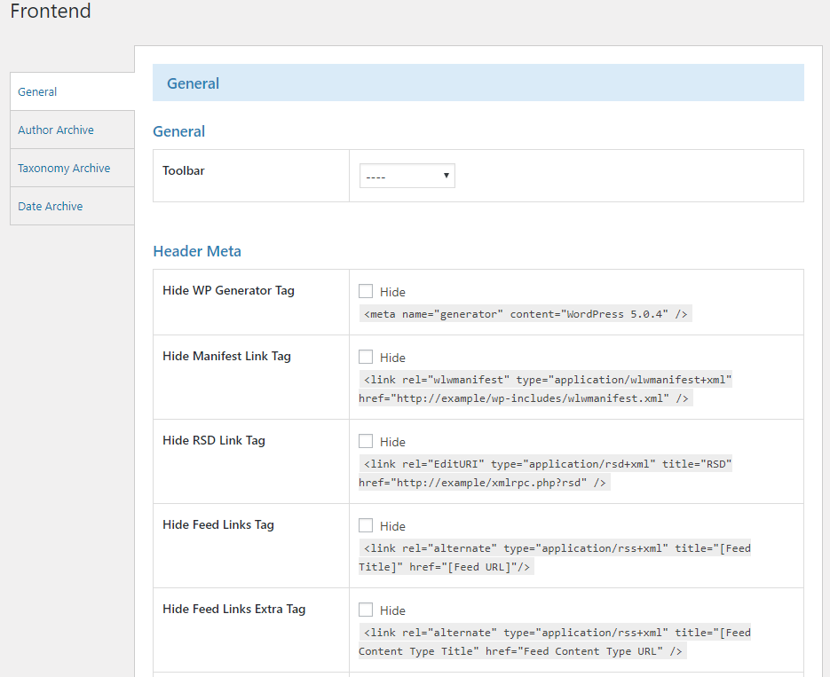Click the Hide RSD Link Tag label

pyautogui.click(x=213, y=440)
